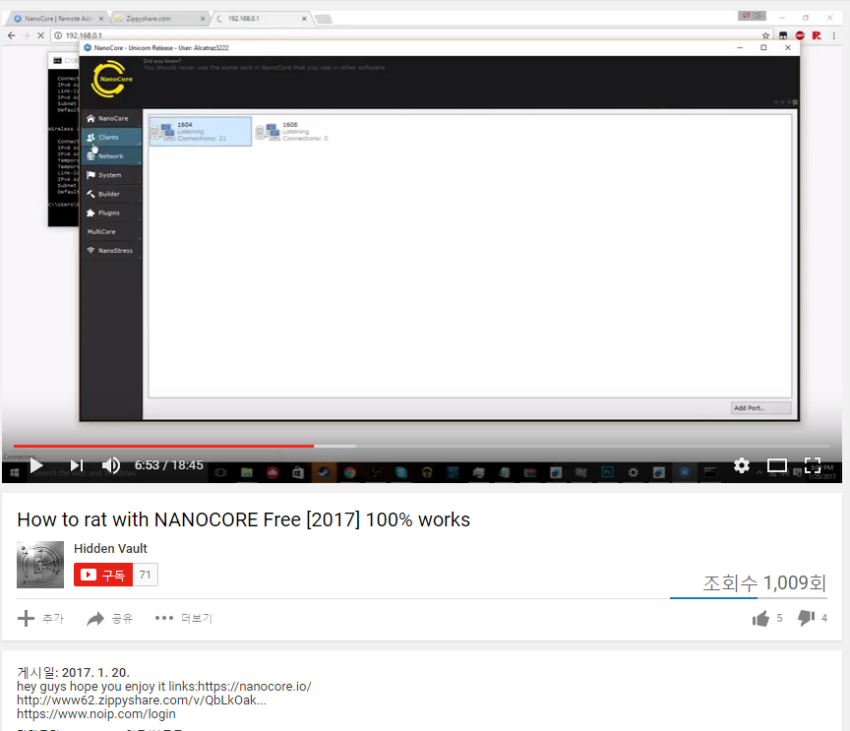Click the view count 조회수 1,009회
850x731 pixels.
point(764,583)
